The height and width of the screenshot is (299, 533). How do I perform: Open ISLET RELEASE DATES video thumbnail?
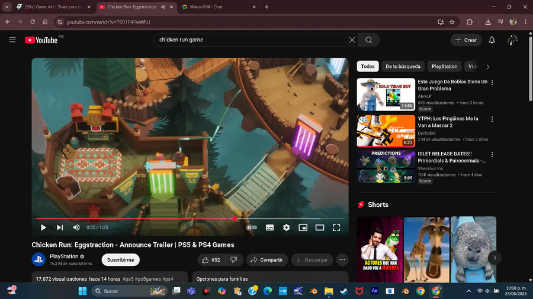click(386, 167)
